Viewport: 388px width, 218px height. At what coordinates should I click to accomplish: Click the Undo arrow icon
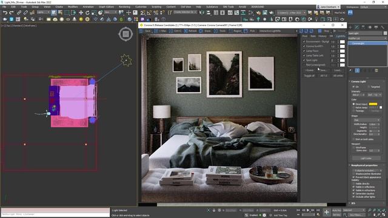(x=5, y=13)
